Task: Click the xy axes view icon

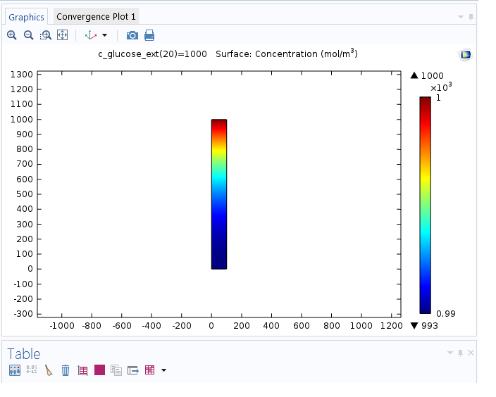Action: click(89, 35)
